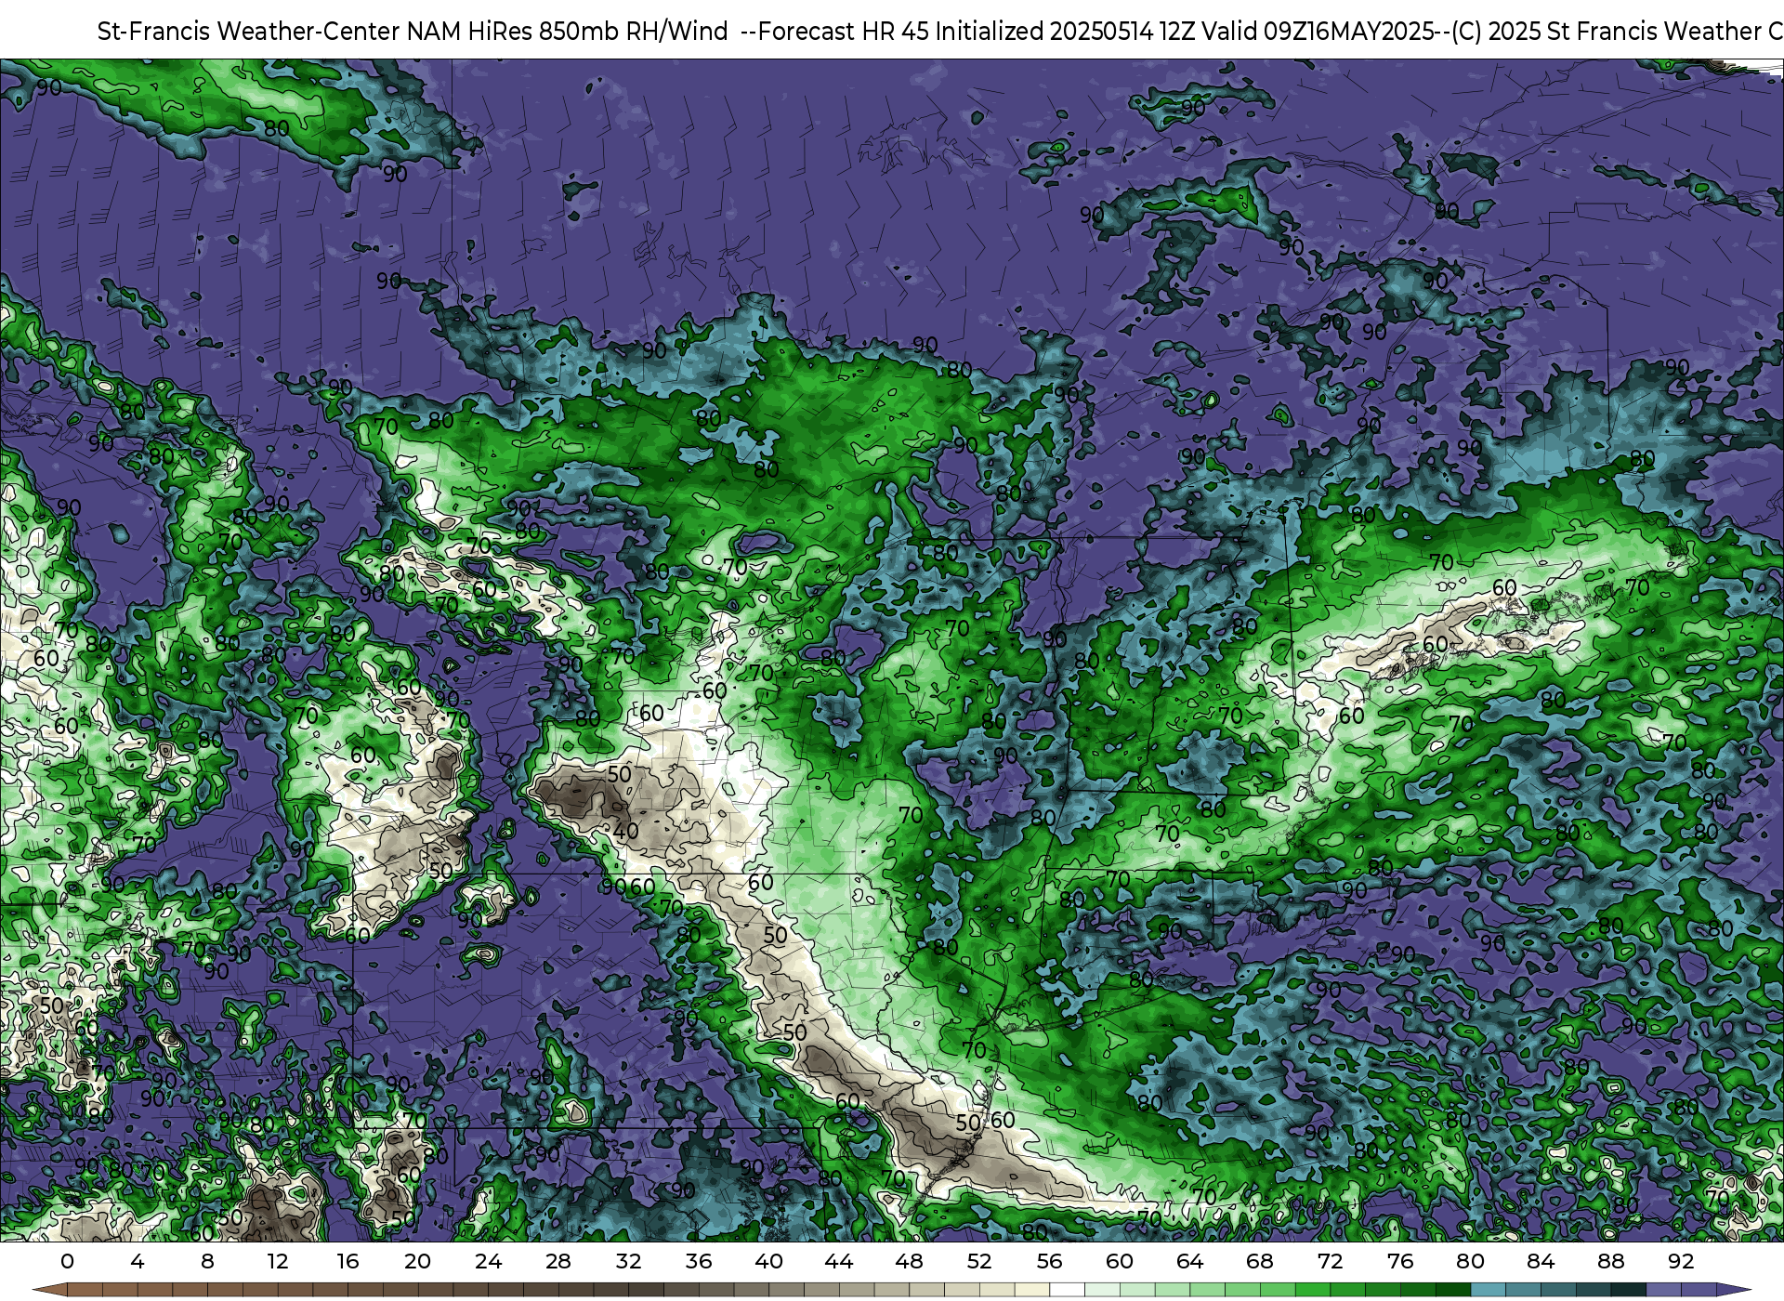Click "(C) 2025 St Francis Weather" copyright text
This screenshot has height=1301, width=1784.
1607,32
